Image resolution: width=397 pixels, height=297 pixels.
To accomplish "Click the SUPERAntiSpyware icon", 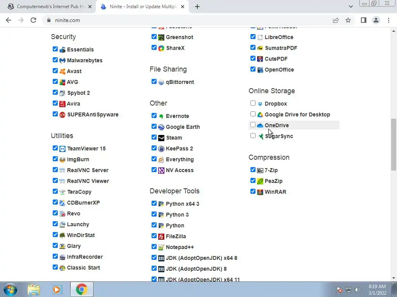I will [62, 114].
